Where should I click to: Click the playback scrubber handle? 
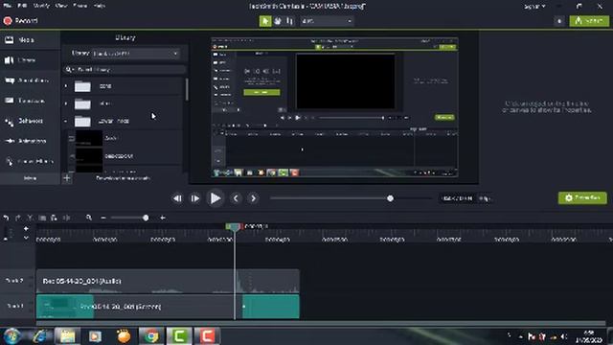tap(390, 198)
